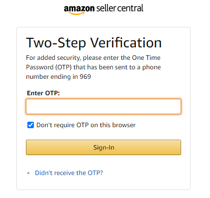This screenshot has height=198, width=210.
Task: Open the "Didn't receive the OTP?" link
Action: coord(69,173)
